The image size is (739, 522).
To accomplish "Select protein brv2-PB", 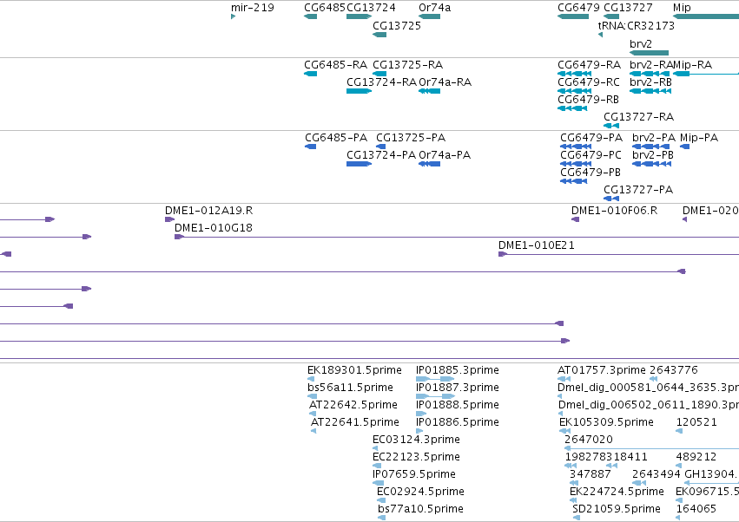I will click(x=653, y=155).
